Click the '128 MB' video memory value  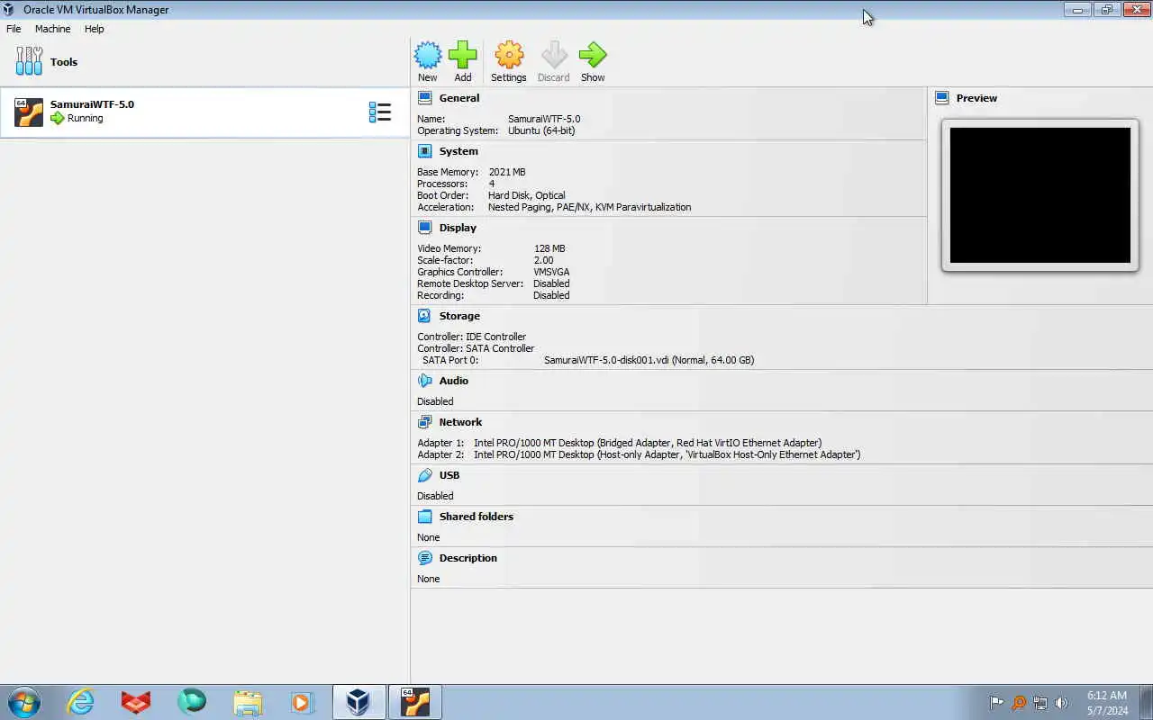[549, 248]
